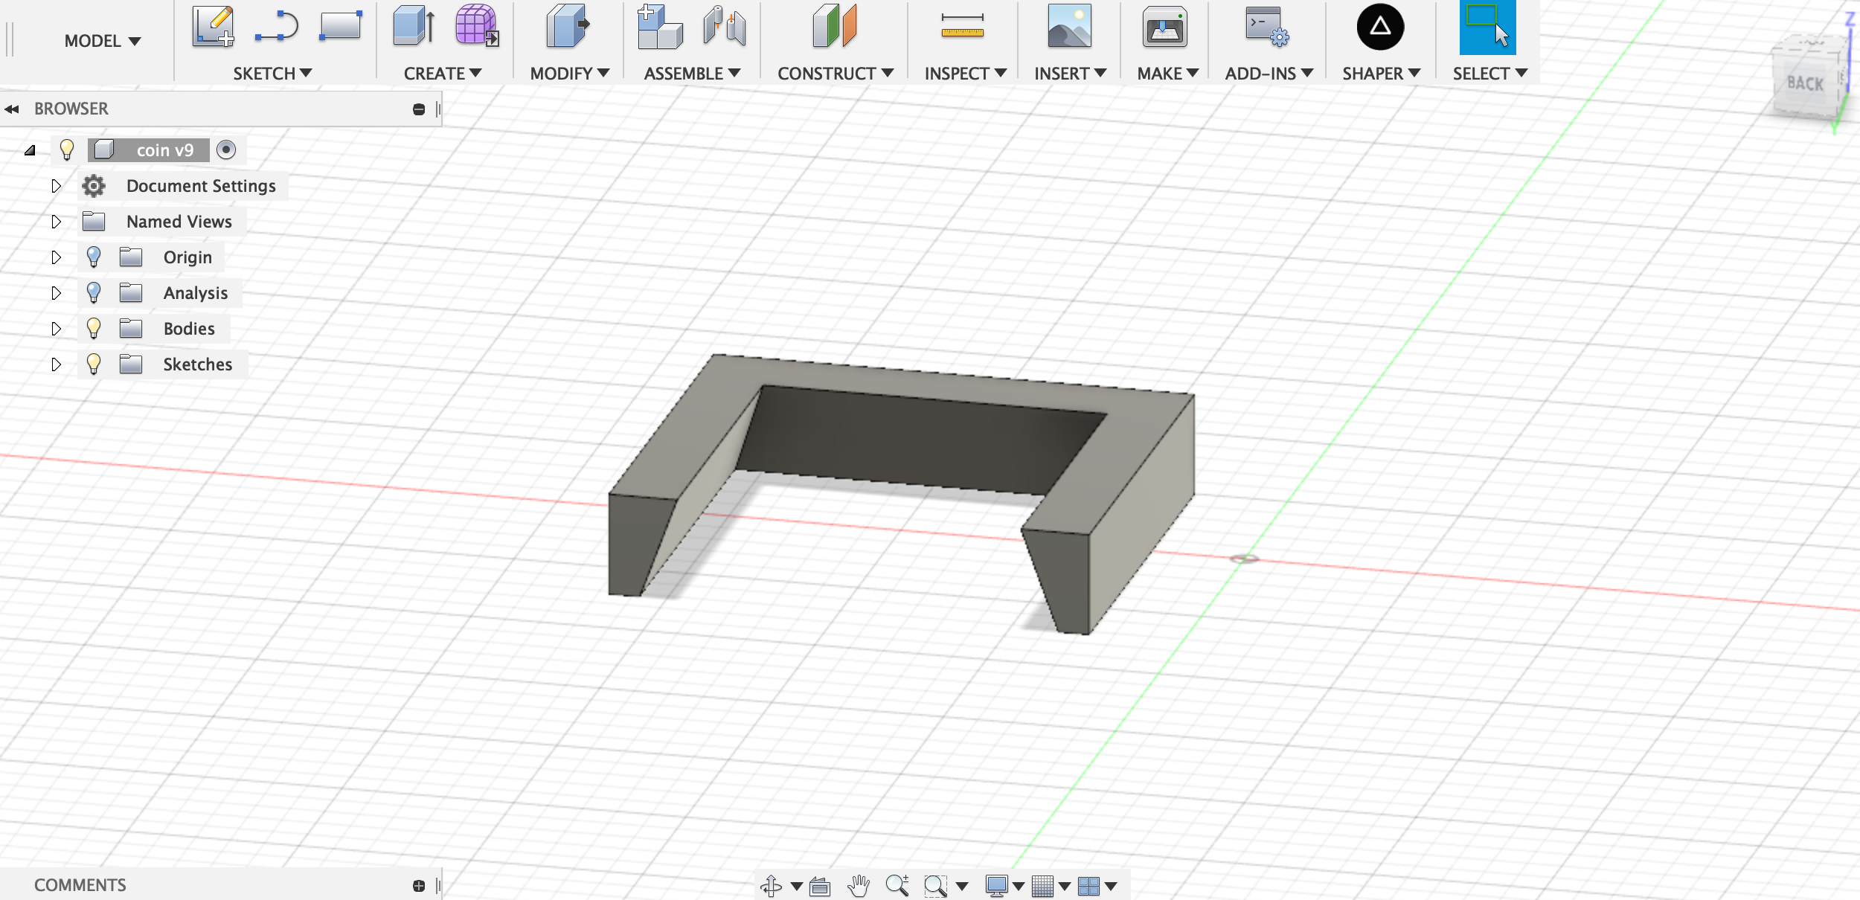
Task: Click the Joint assemble icon
Action: pos(724,27)
